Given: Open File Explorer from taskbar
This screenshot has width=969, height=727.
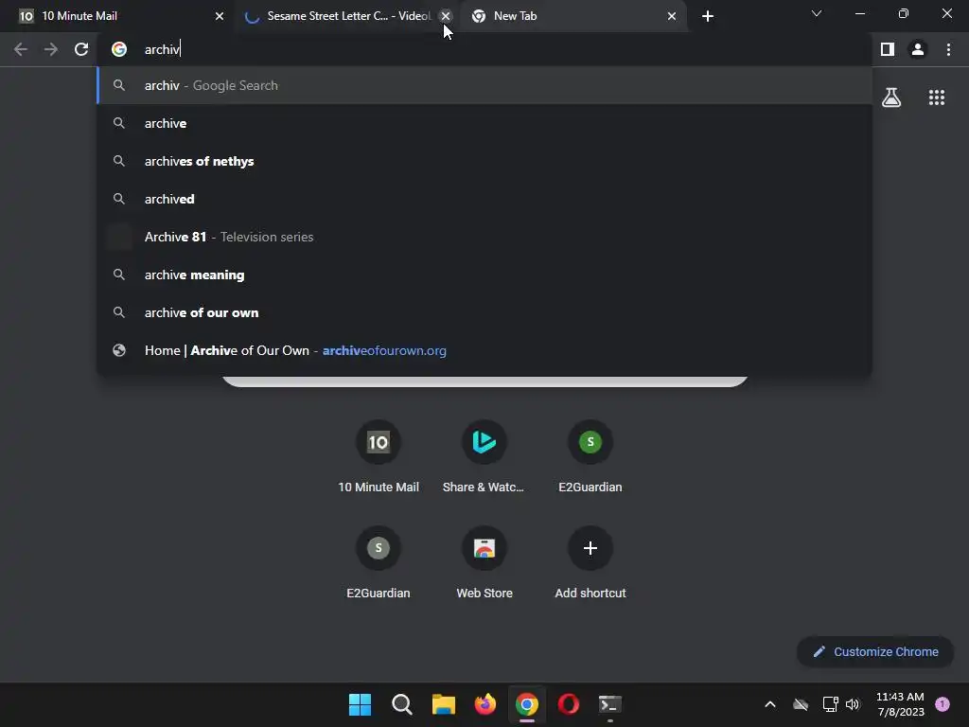Looking at the screenshot, I should click(x=443, y=704).
